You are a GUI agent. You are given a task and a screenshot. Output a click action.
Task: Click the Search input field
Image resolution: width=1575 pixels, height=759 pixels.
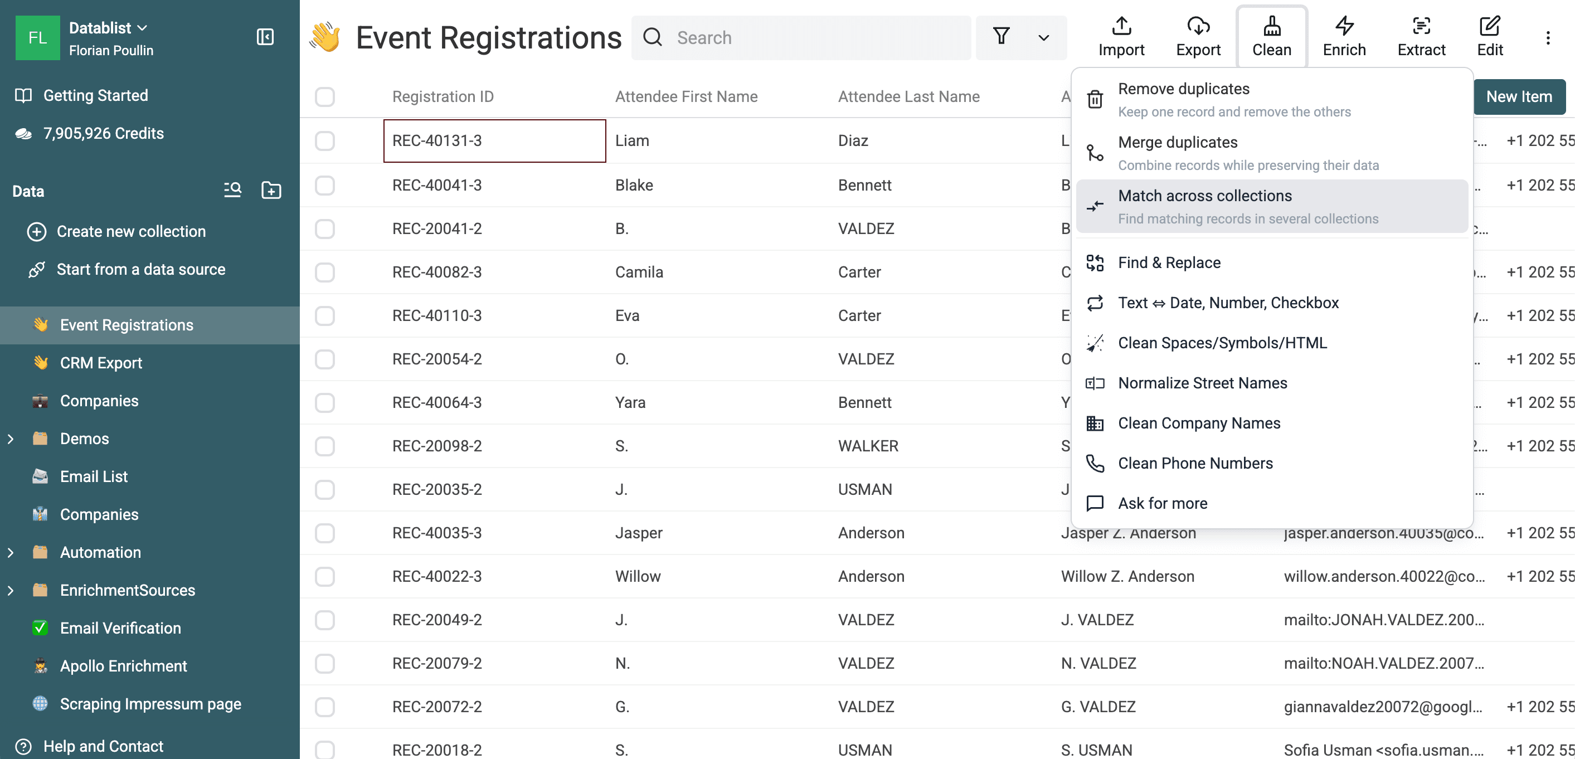[x=801, y=38]
